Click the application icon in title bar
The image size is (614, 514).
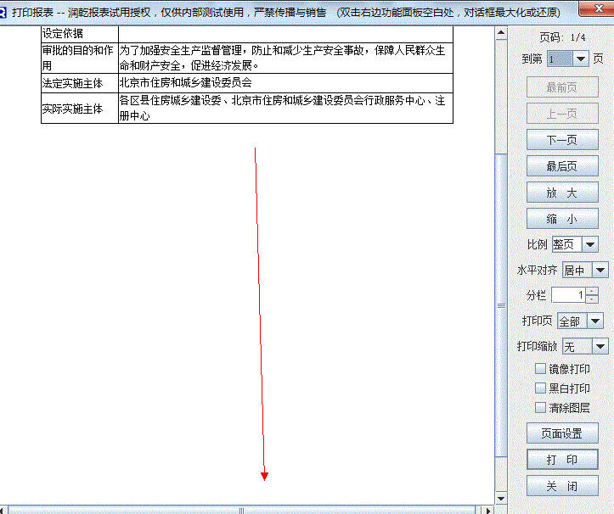(3, 13)
